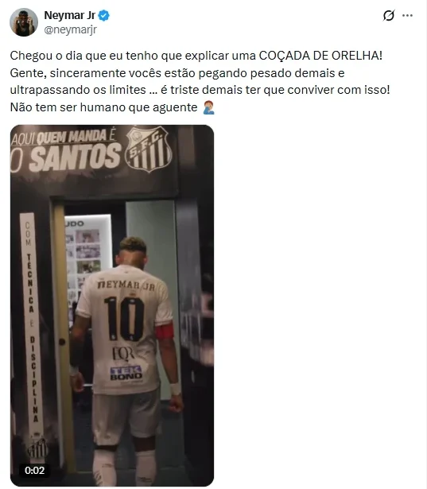
Task: Click the 0:02 video duration badge
Action: point(34,470)
